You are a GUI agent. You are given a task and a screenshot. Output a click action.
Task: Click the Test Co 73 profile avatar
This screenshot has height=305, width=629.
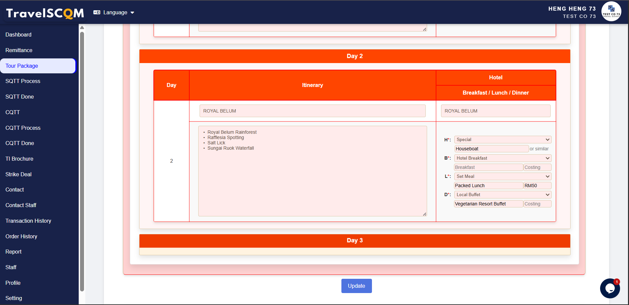point(611,12)
